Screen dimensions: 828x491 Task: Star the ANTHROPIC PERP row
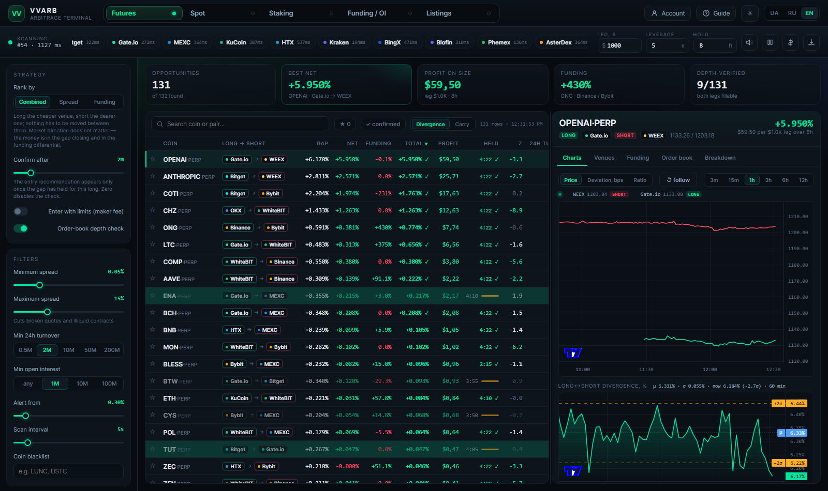coord(153,176)
